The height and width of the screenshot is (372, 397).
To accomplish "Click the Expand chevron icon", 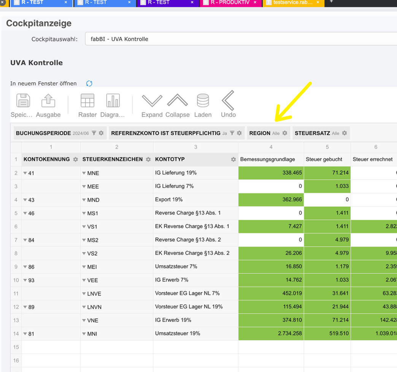I will (x=152, y=101).
